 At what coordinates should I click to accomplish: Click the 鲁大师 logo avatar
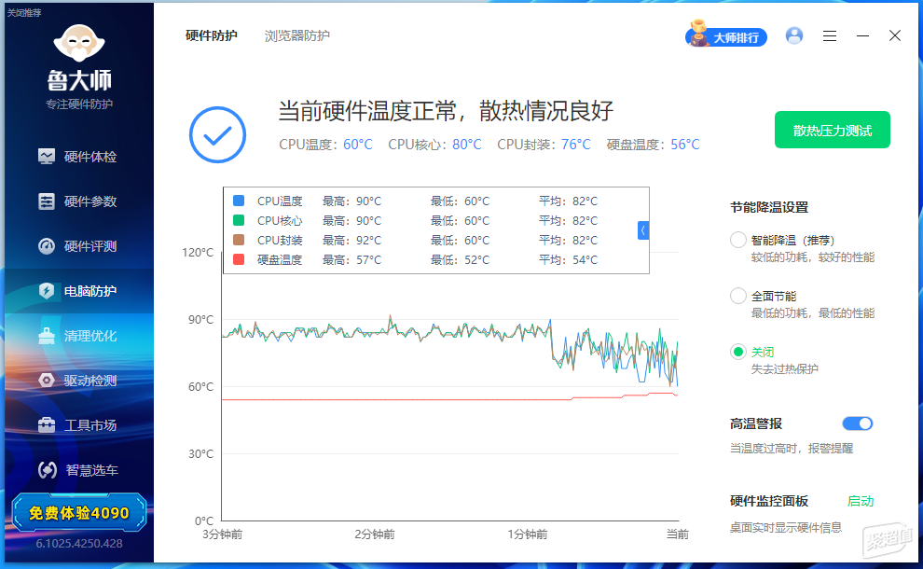click(79, 43)
